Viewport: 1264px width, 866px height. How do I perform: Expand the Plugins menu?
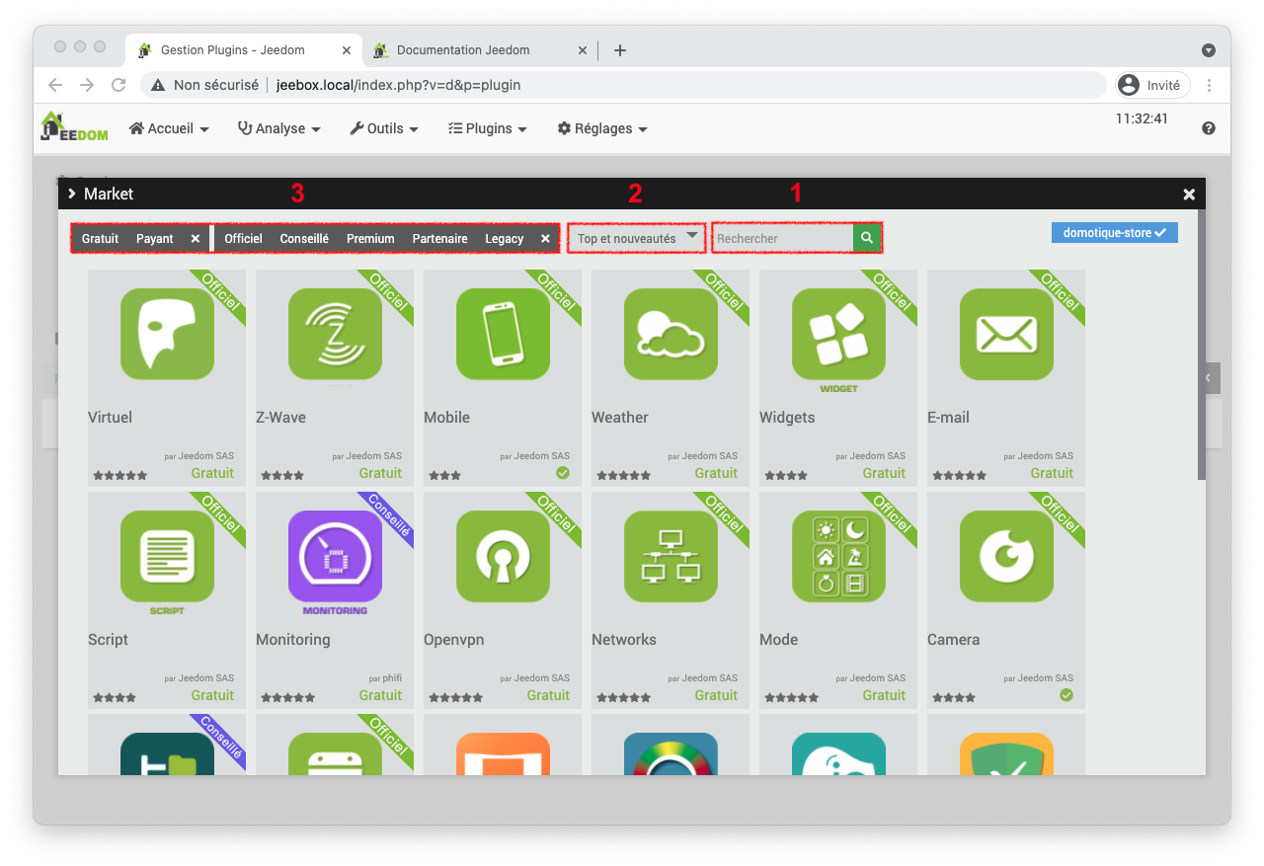click(x=488, y=128)
